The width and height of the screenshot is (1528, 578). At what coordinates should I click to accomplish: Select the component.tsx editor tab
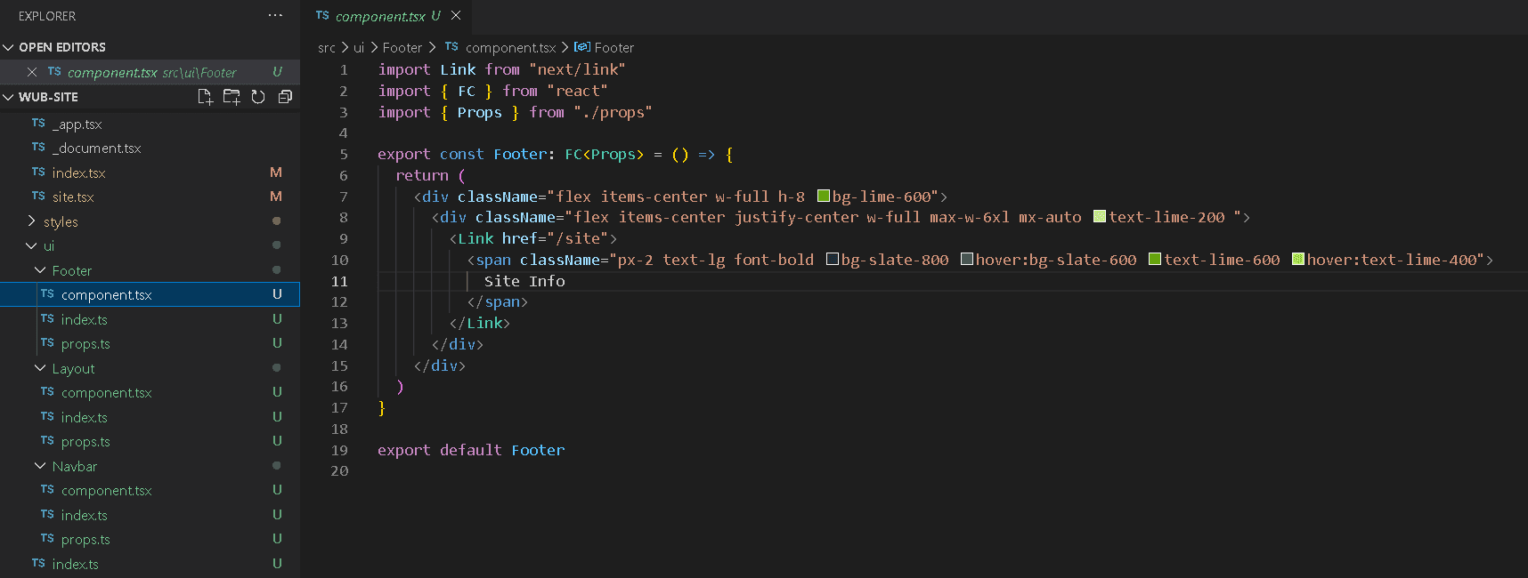[x=379, y=16]
